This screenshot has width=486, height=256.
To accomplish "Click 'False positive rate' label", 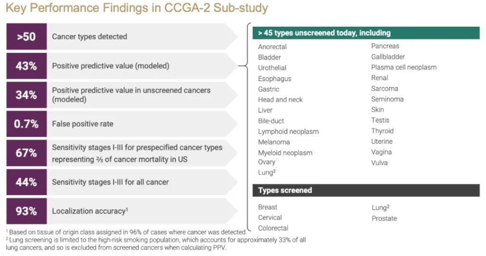I will (83, 124).
